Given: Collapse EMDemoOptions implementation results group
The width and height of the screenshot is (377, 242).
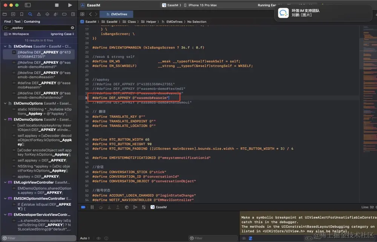Looking at the screenshot, I should pyautogui.click(x=5, y=120).
